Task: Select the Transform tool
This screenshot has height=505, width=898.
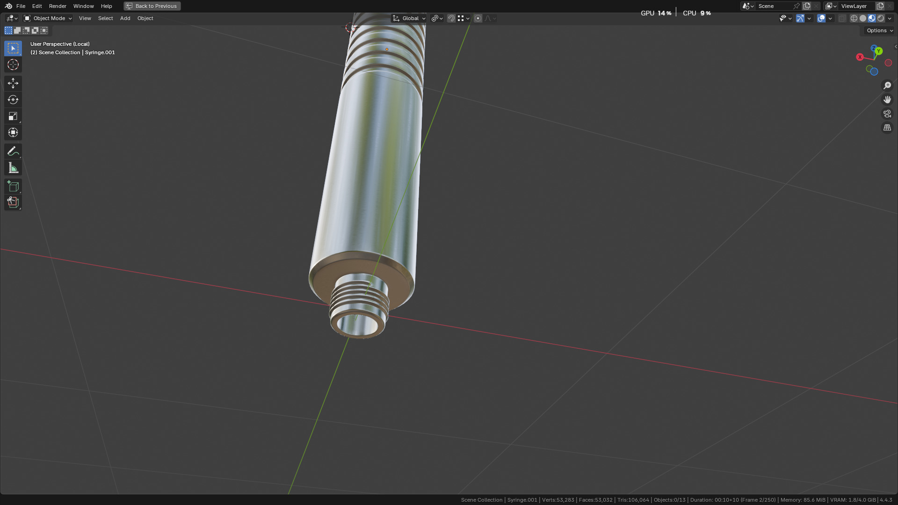Action: pyautogui.click(x=13, y=132)
